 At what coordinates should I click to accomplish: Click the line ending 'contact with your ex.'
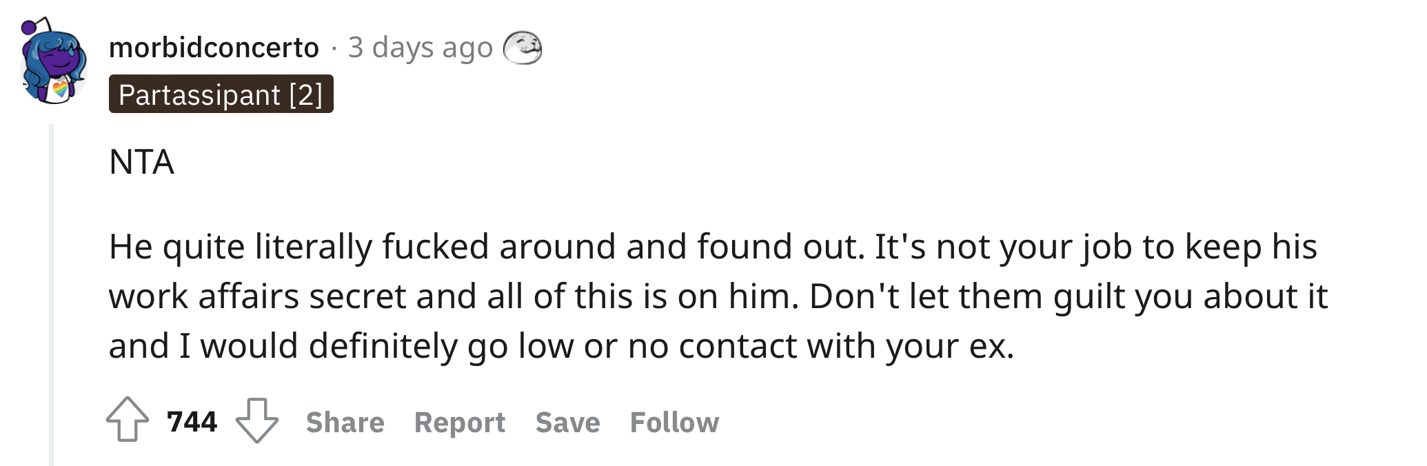pos(562,346)
